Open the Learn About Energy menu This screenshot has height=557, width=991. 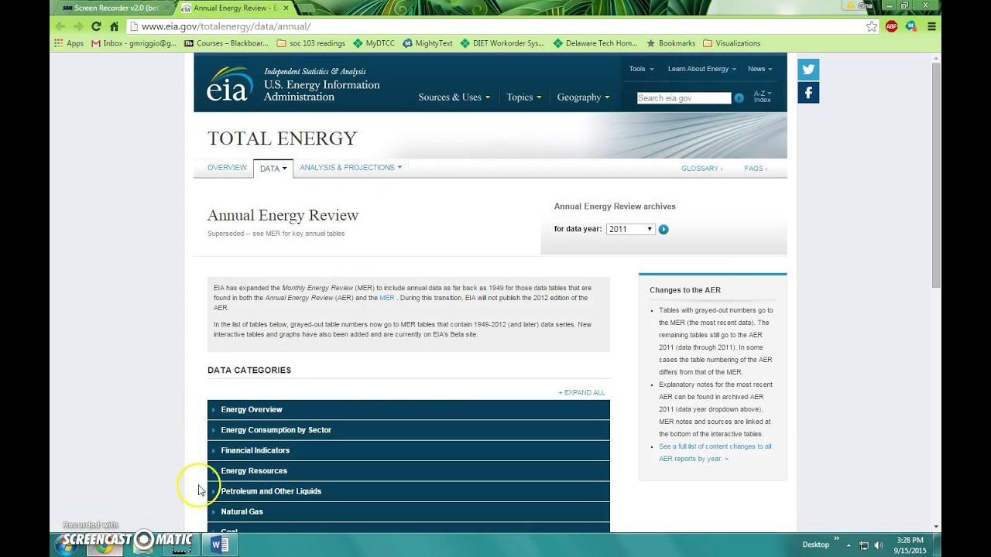click(702, 69)
